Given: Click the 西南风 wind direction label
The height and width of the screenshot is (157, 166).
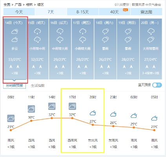Looking at the screenshot, I should 72,141.
